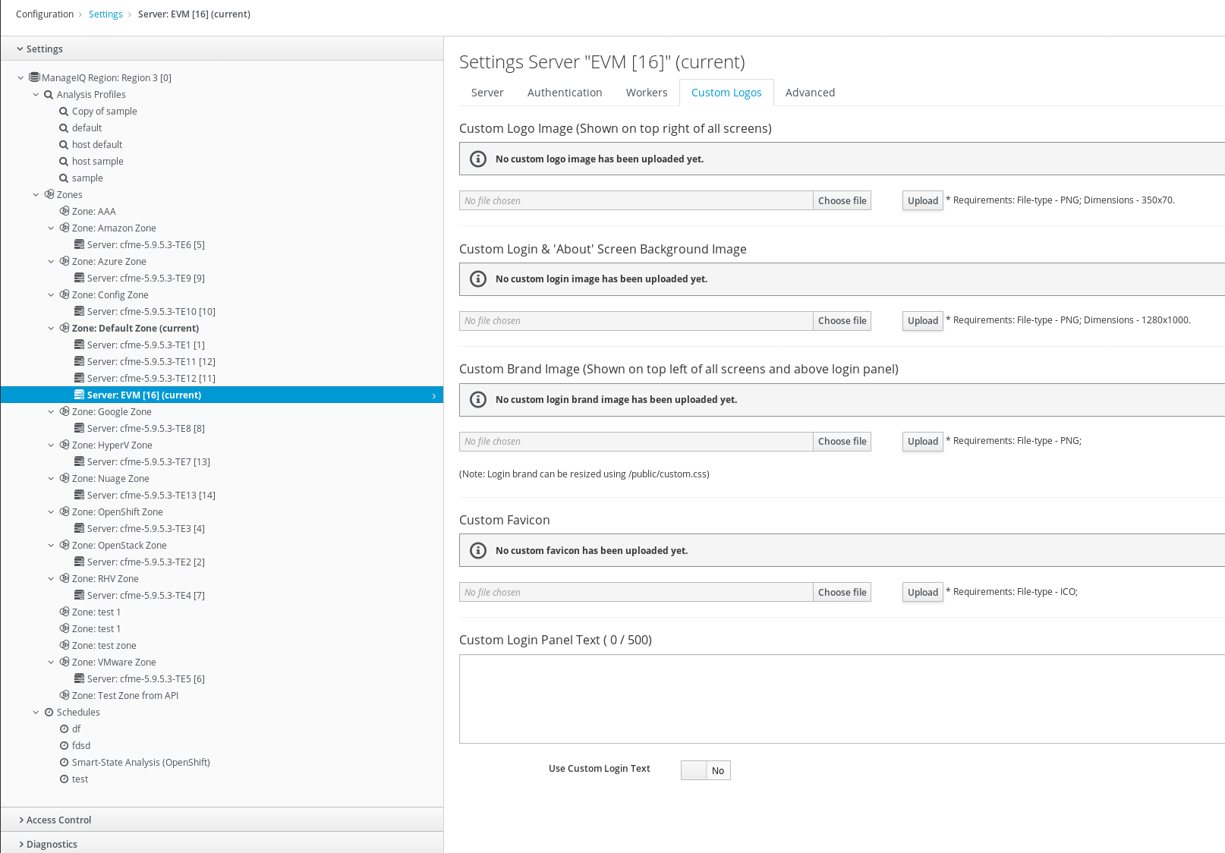This screenshot has height=853, width=1225.
Task: Open the Advanced tab
Action: pyautogui.click(x=810, y=93)
